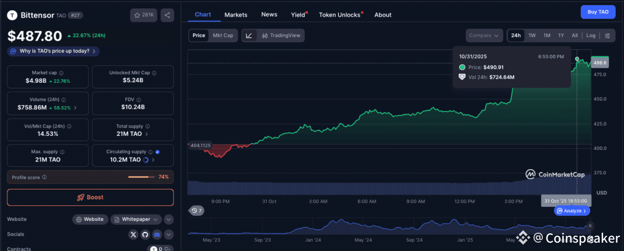Switch to the Markets tab

coord(236,15)
